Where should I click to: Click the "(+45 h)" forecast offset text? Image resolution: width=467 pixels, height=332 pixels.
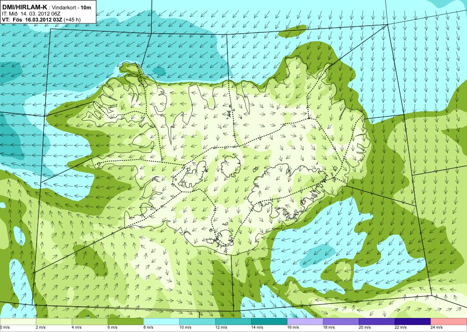point(72,20)
